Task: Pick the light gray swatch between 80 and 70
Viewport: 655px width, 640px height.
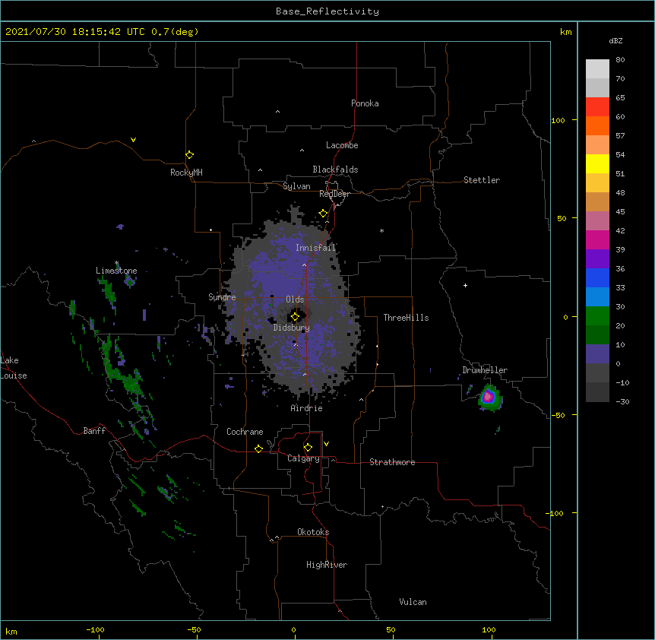Action: (597, 69)
